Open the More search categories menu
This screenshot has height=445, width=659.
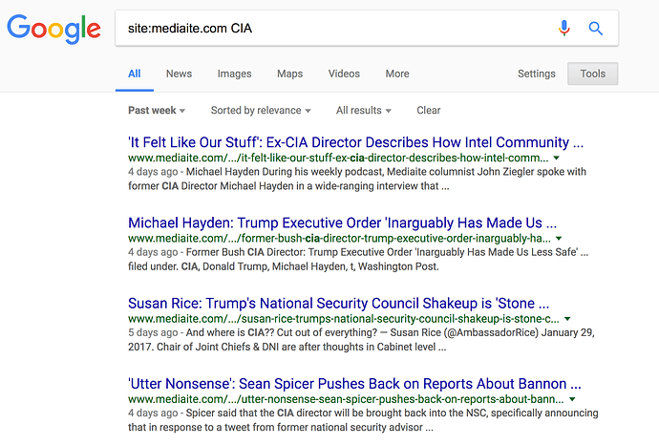click(x=397, y=74)
